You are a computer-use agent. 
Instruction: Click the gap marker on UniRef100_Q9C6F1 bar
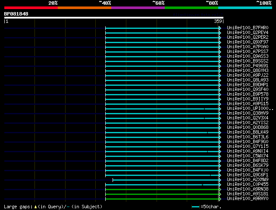210,176
